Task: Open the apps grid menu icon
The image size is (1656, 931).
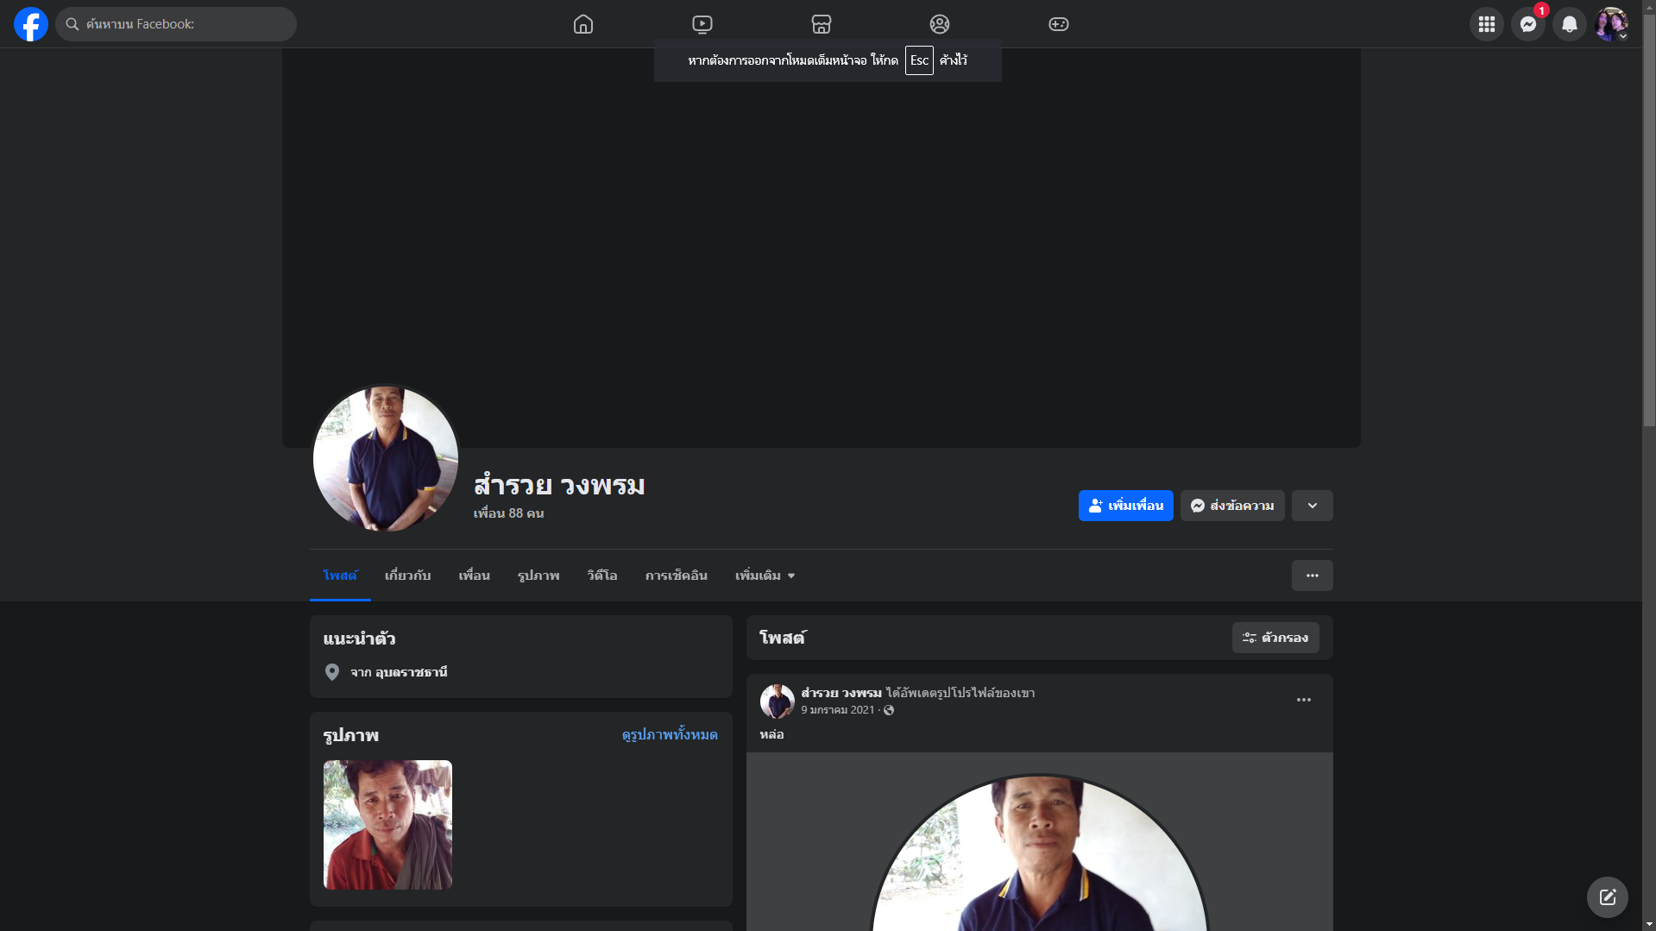Action: click(1486, 24)
